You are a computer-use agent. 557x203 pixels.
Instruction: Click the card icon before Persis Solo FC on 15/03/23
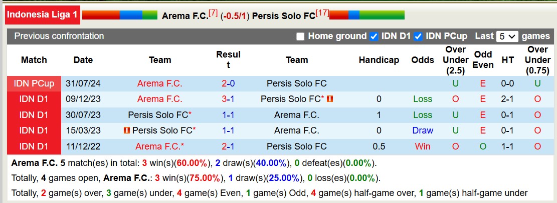(127, 130)
